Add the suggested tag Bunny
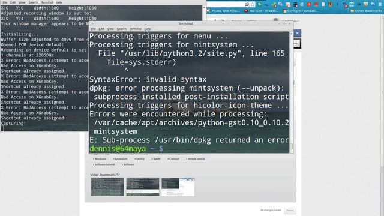The height and width of the screenshot is (216, 384). coord(140,159)
